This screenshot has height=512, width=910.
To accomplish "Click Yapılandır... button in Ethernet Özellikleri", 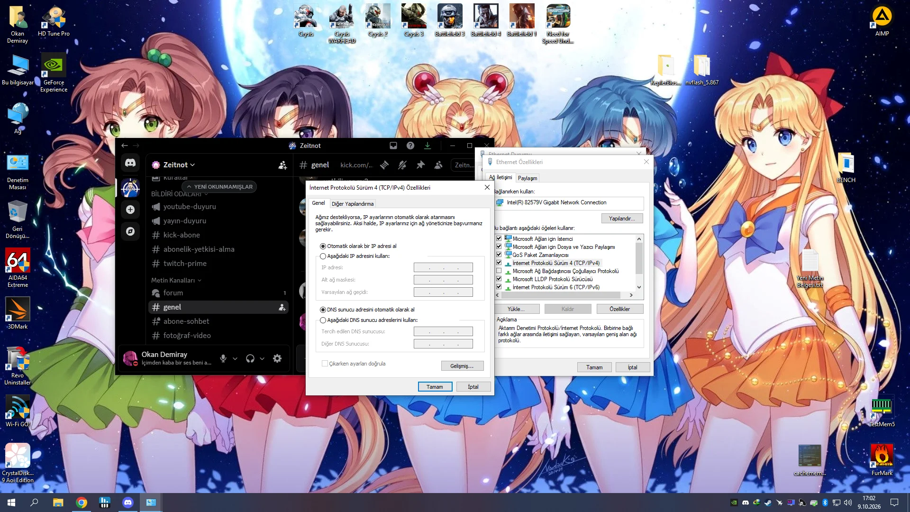I will click(x=622, y=219).
